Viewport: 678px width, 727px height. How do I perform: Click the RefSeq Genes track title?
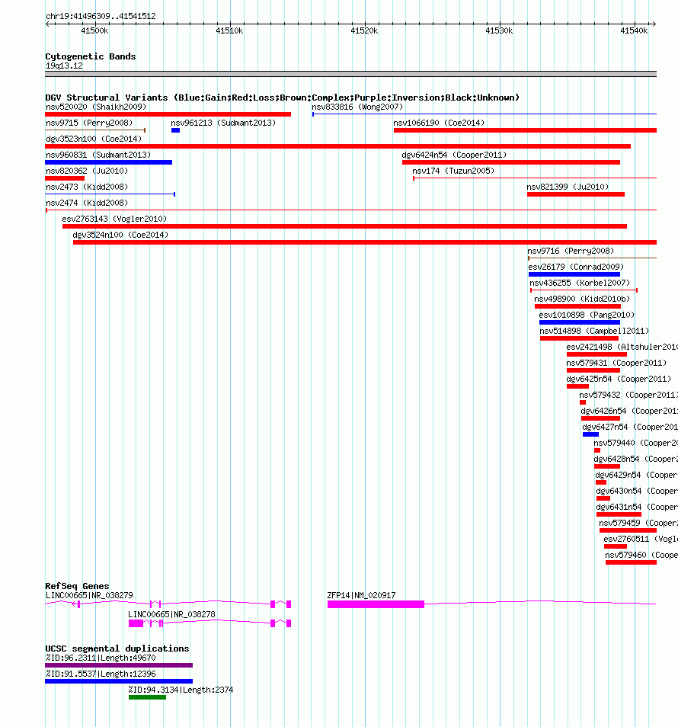[x=77, y=586]
